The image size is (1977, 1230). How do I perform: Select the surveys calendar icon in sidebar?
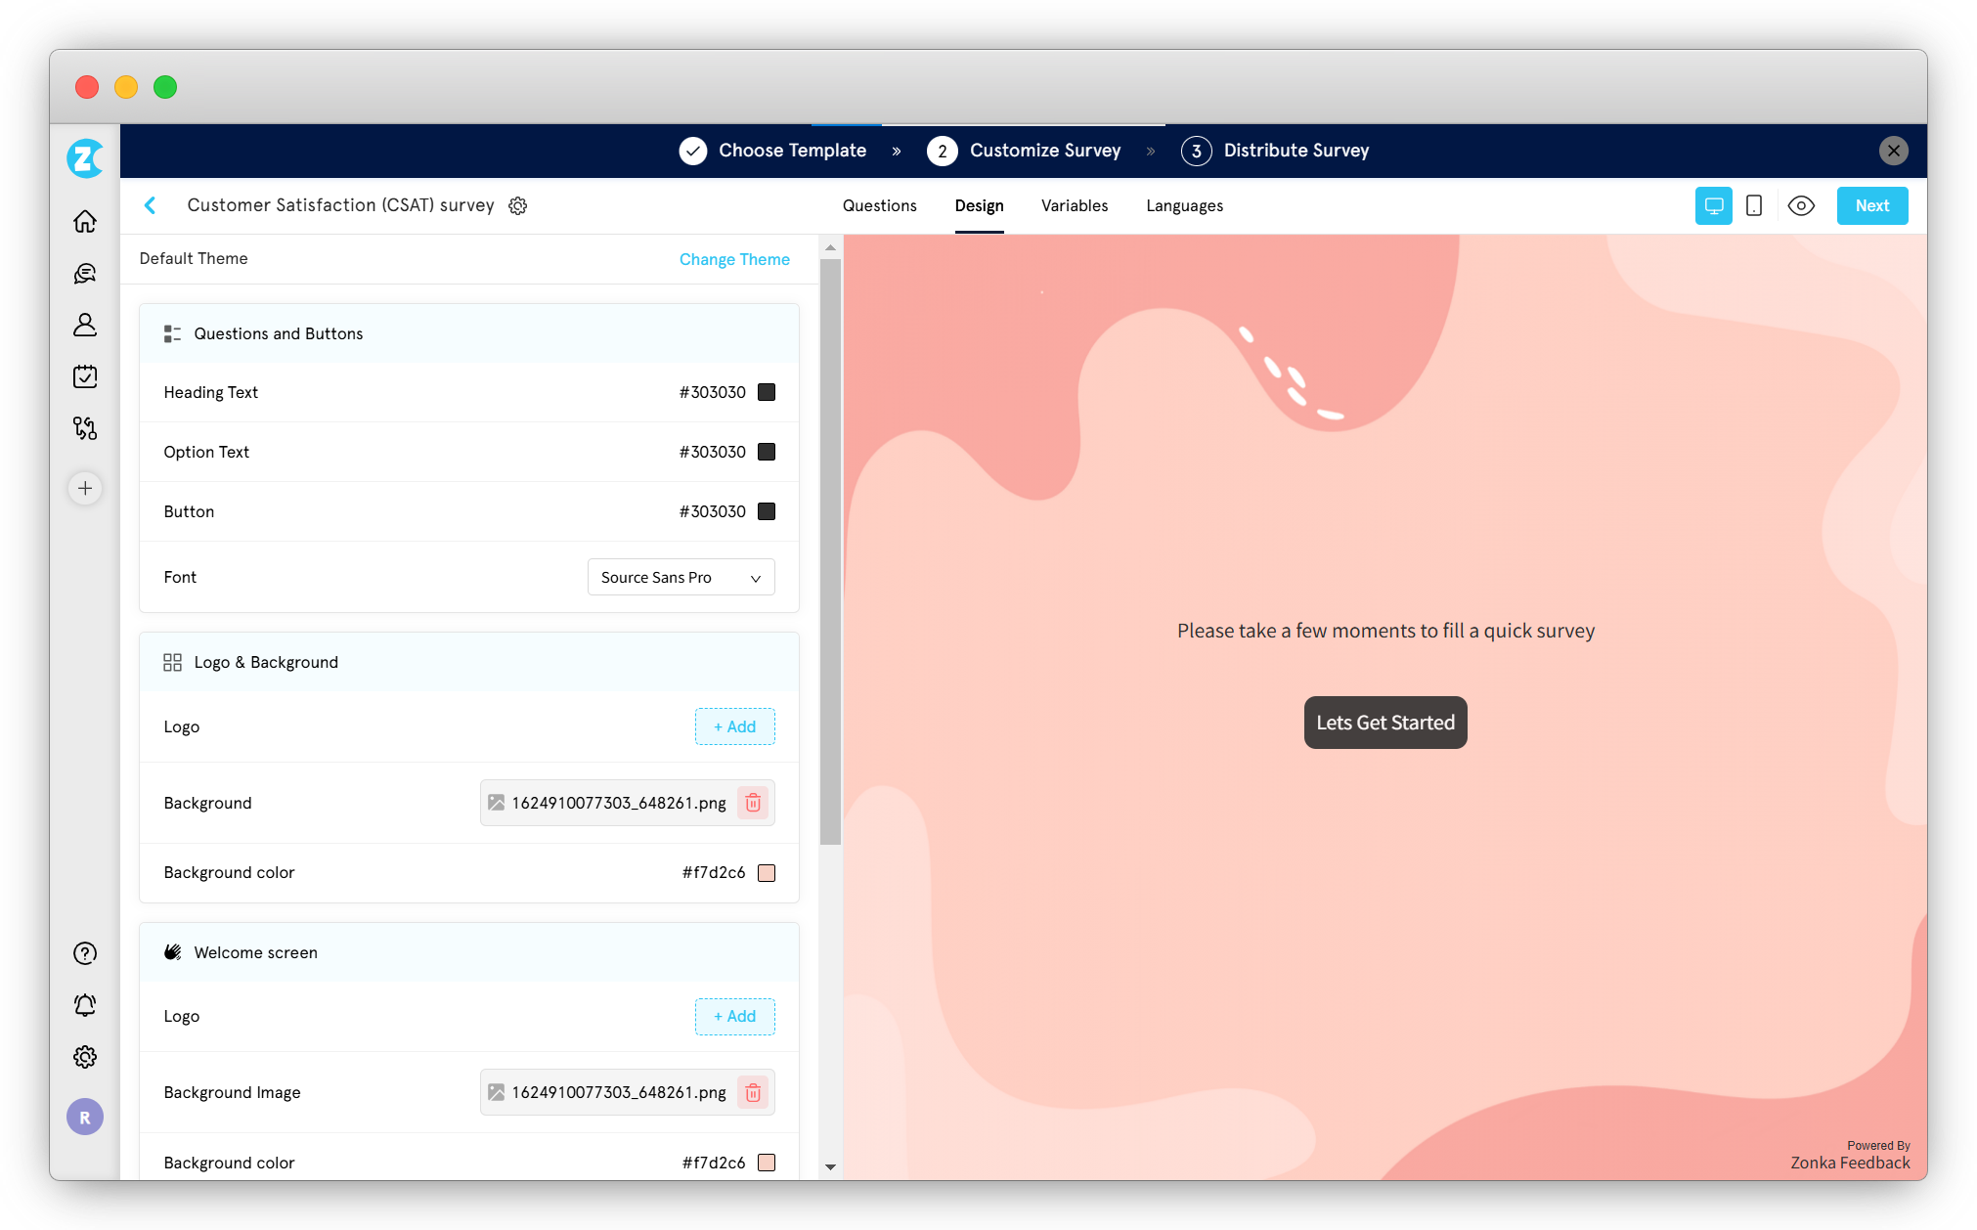85,376
